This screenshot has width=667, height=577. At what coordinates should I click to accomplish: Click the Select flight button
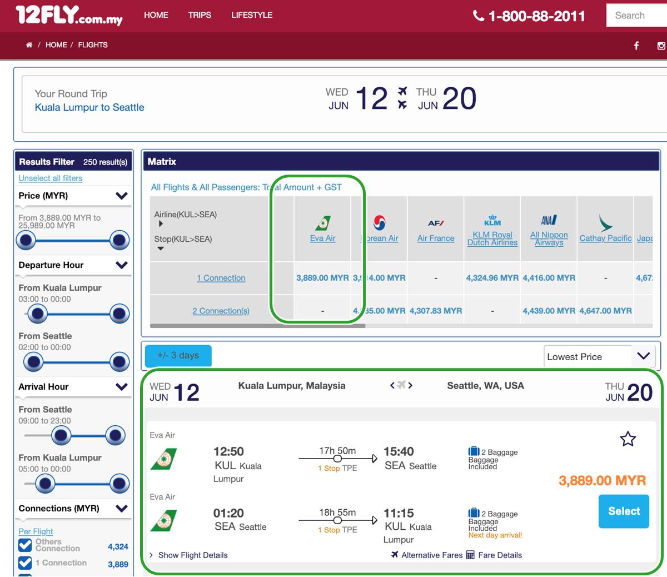pyautogui.click(x=624, y=511)
